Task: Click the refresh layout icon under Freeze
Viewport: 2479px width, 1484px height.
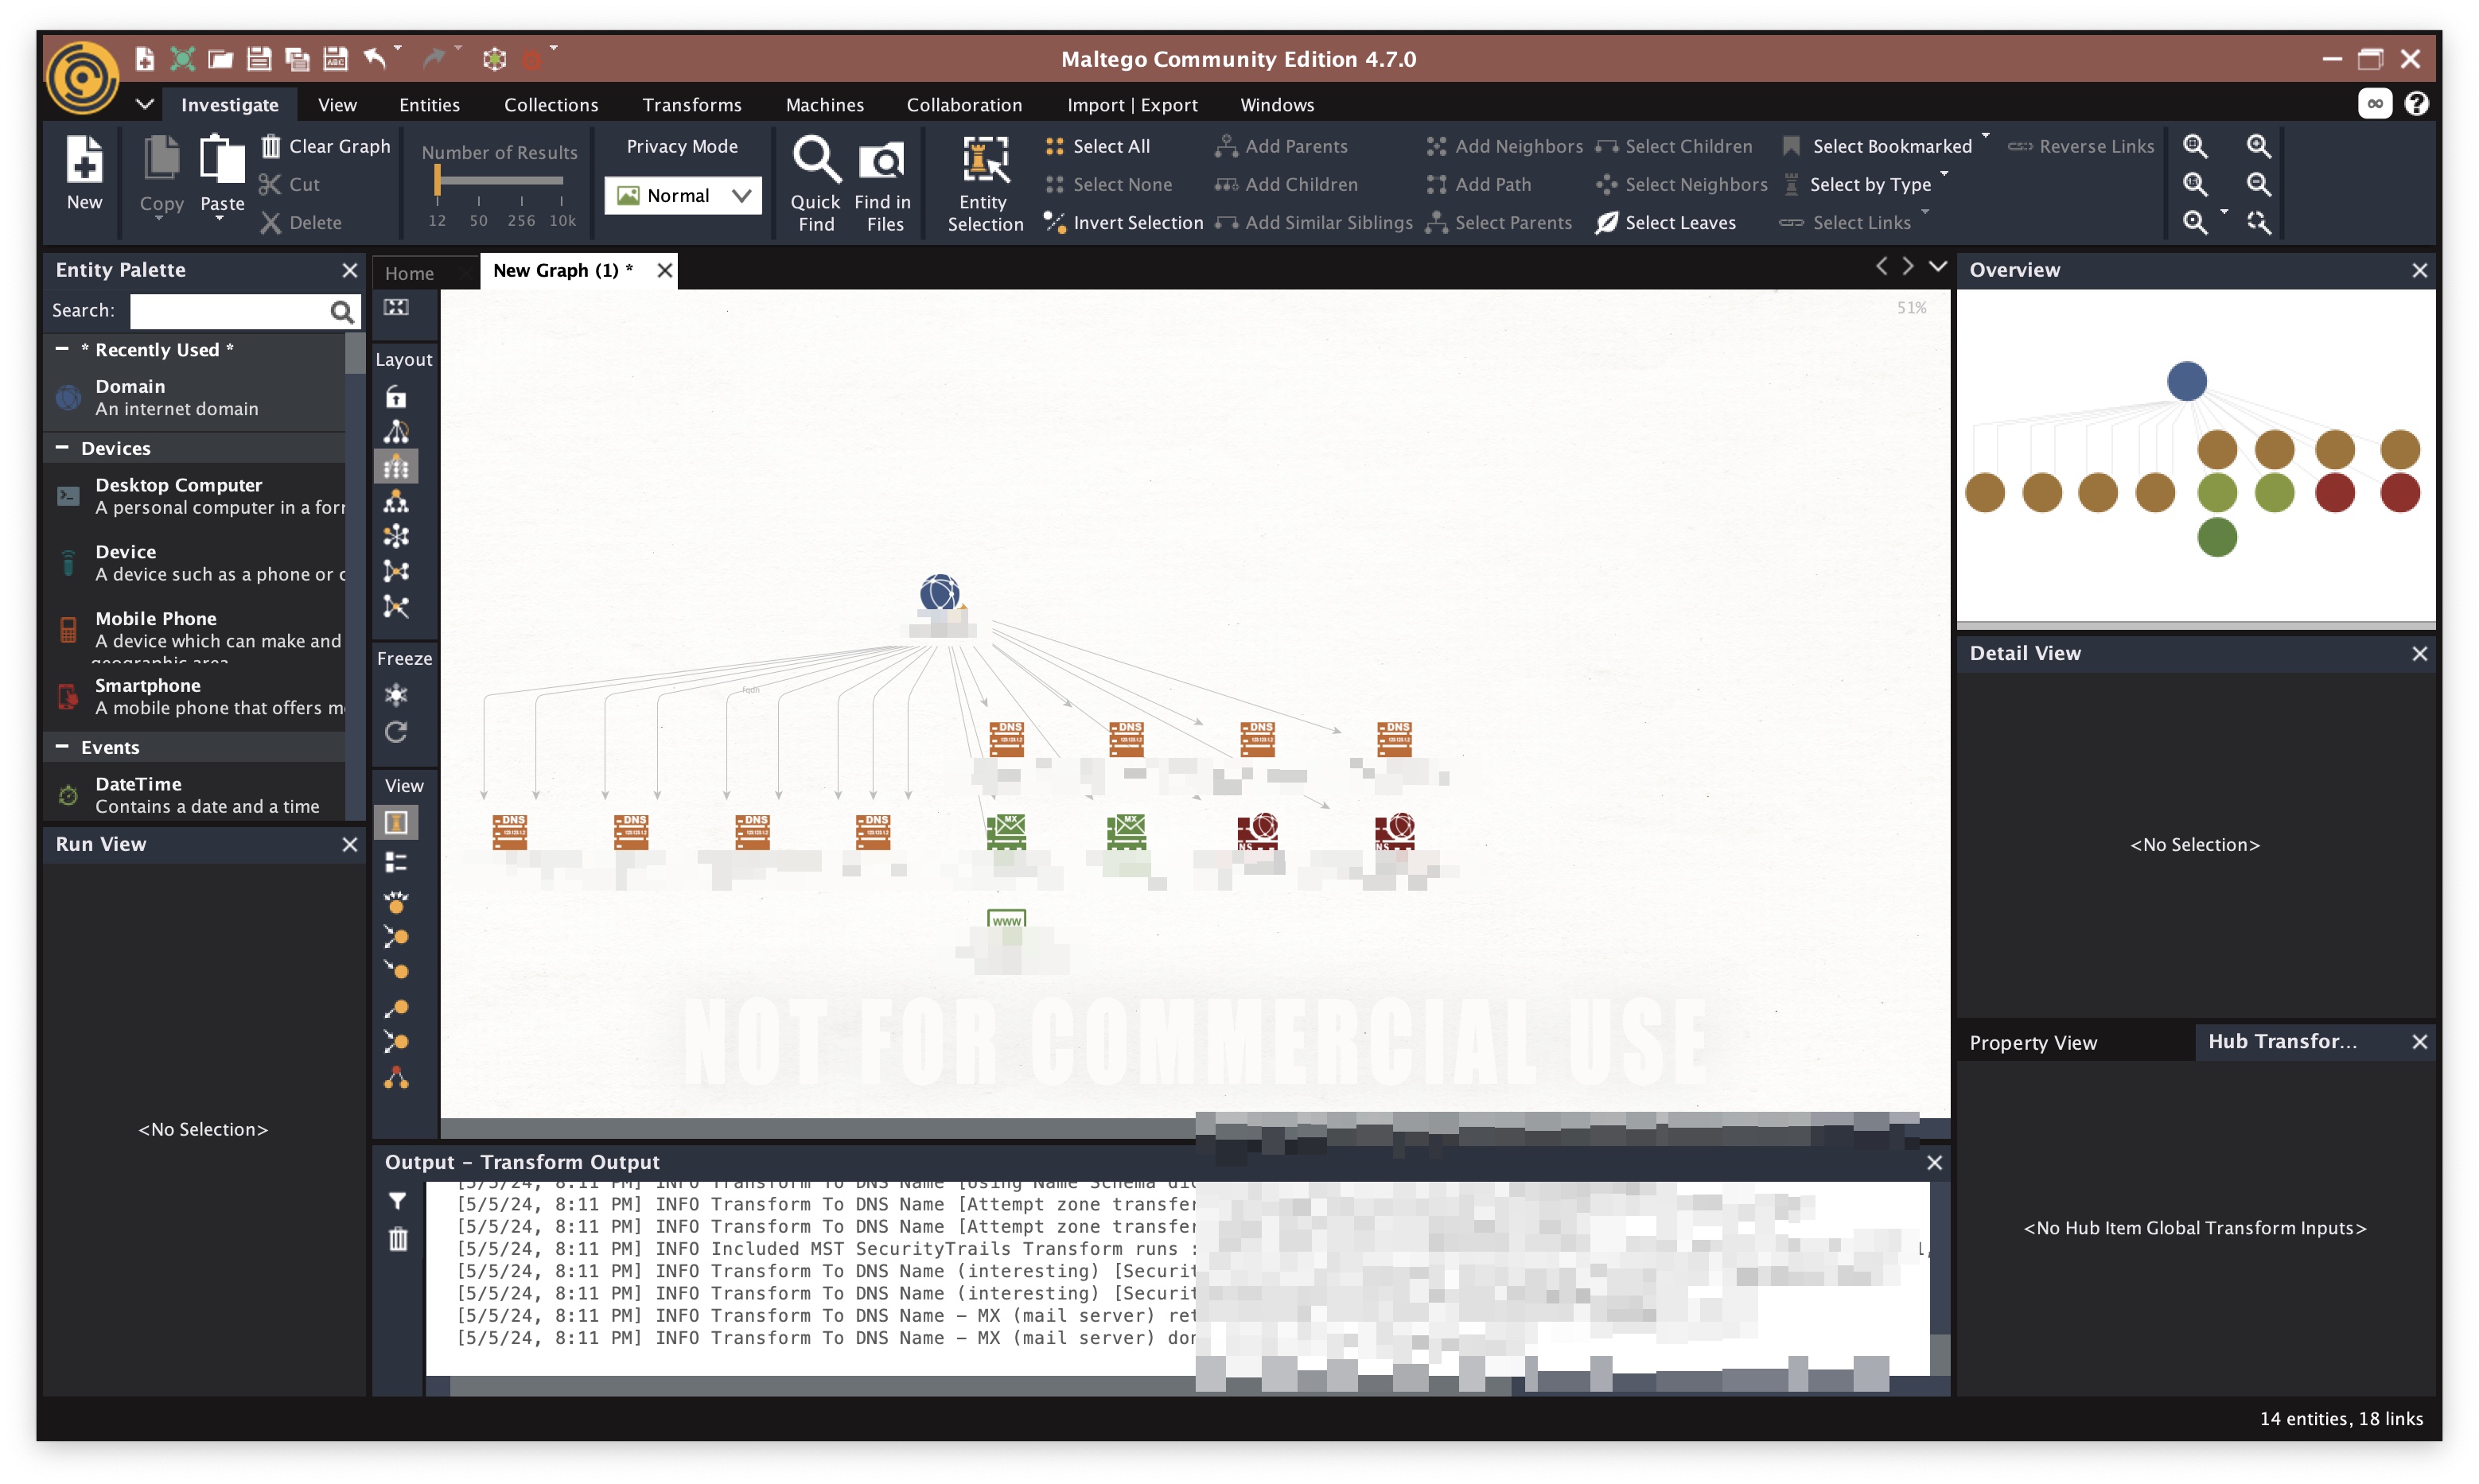Action: (x=396, y=732)
